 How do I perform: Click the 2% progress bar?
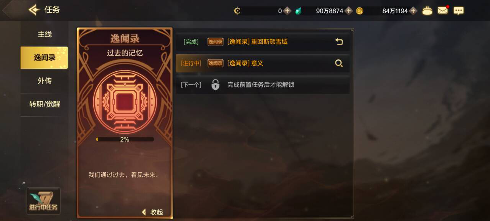[125, 139]
